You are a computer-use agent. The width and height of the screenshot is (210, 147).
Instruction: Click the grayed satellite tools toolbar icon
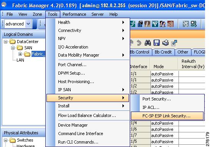coord(186,24)
